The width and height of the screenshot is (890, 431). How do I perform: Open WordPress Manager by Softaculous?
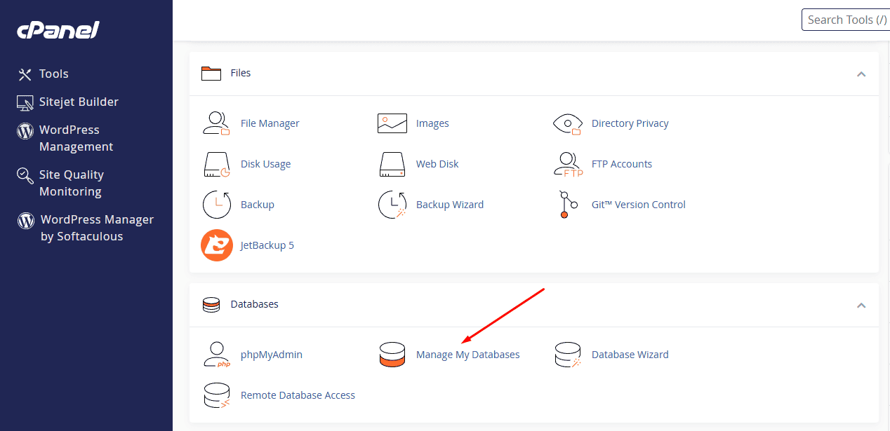click(97, 228)
